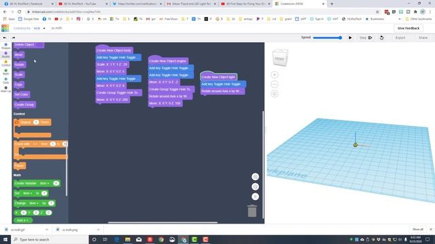Viewport: 435px width, 244px height.
Task: Select the Copy block in the palette
Action: tap(18, 85)
